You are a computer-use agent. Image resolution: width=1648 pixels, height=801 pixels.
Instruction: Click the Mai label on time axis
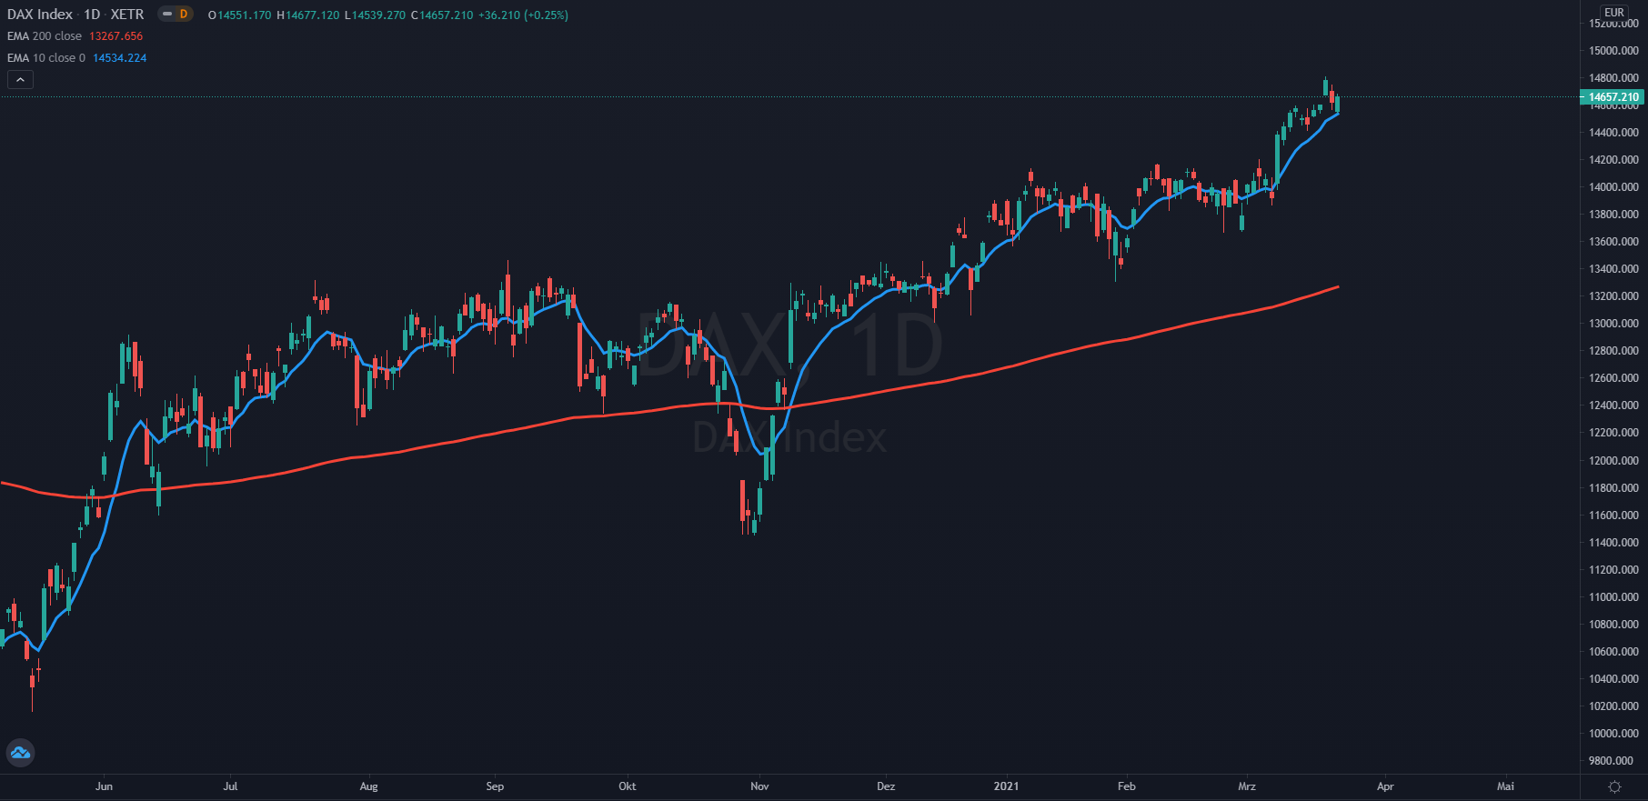[1506, 786]
